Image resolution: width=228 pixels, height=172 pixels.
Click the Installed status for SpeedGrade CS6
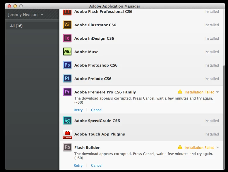coord(212,121)
